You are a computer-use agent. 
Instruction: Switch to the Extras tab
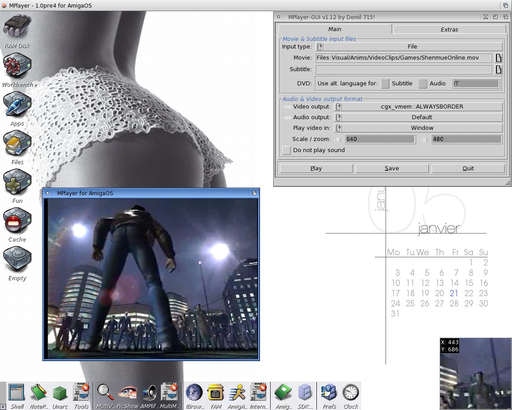449,29
